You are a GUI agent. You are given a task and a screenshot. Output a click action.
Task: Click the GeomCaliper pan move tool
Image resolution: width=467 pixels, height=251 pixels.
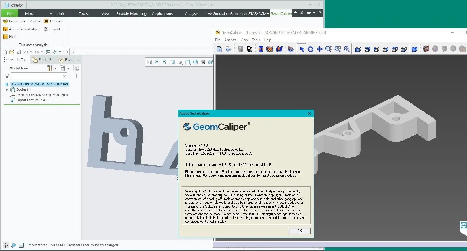tap(320, 49)
